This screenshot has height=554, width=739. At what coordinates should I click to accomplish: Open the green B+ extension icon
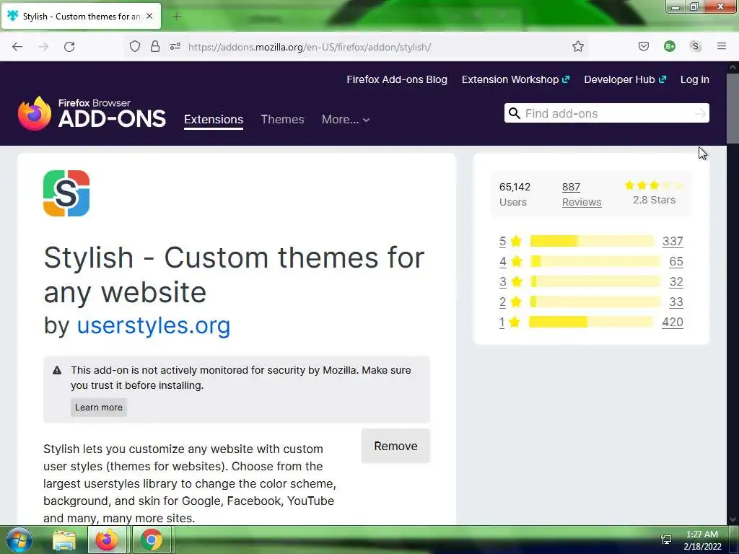(x=669, y=46)
